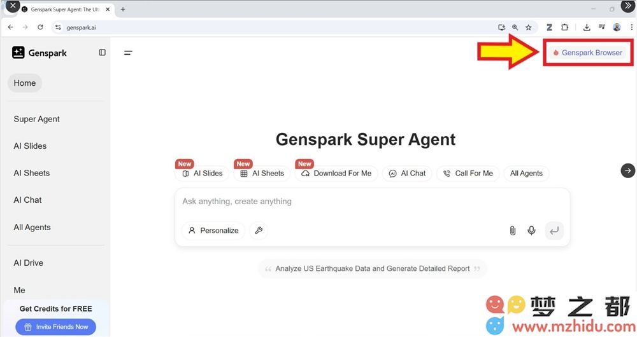
Task: Open Chrome three-dot menu
Action: (x=631, y=27)
